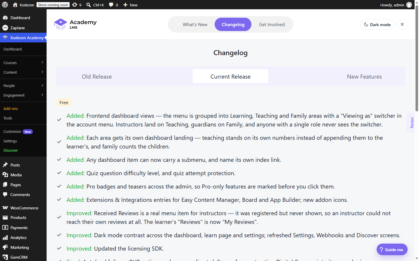Screen dimensions: 419x261
Task: Select the Changelog tab
Action: [x=233, y=24]
